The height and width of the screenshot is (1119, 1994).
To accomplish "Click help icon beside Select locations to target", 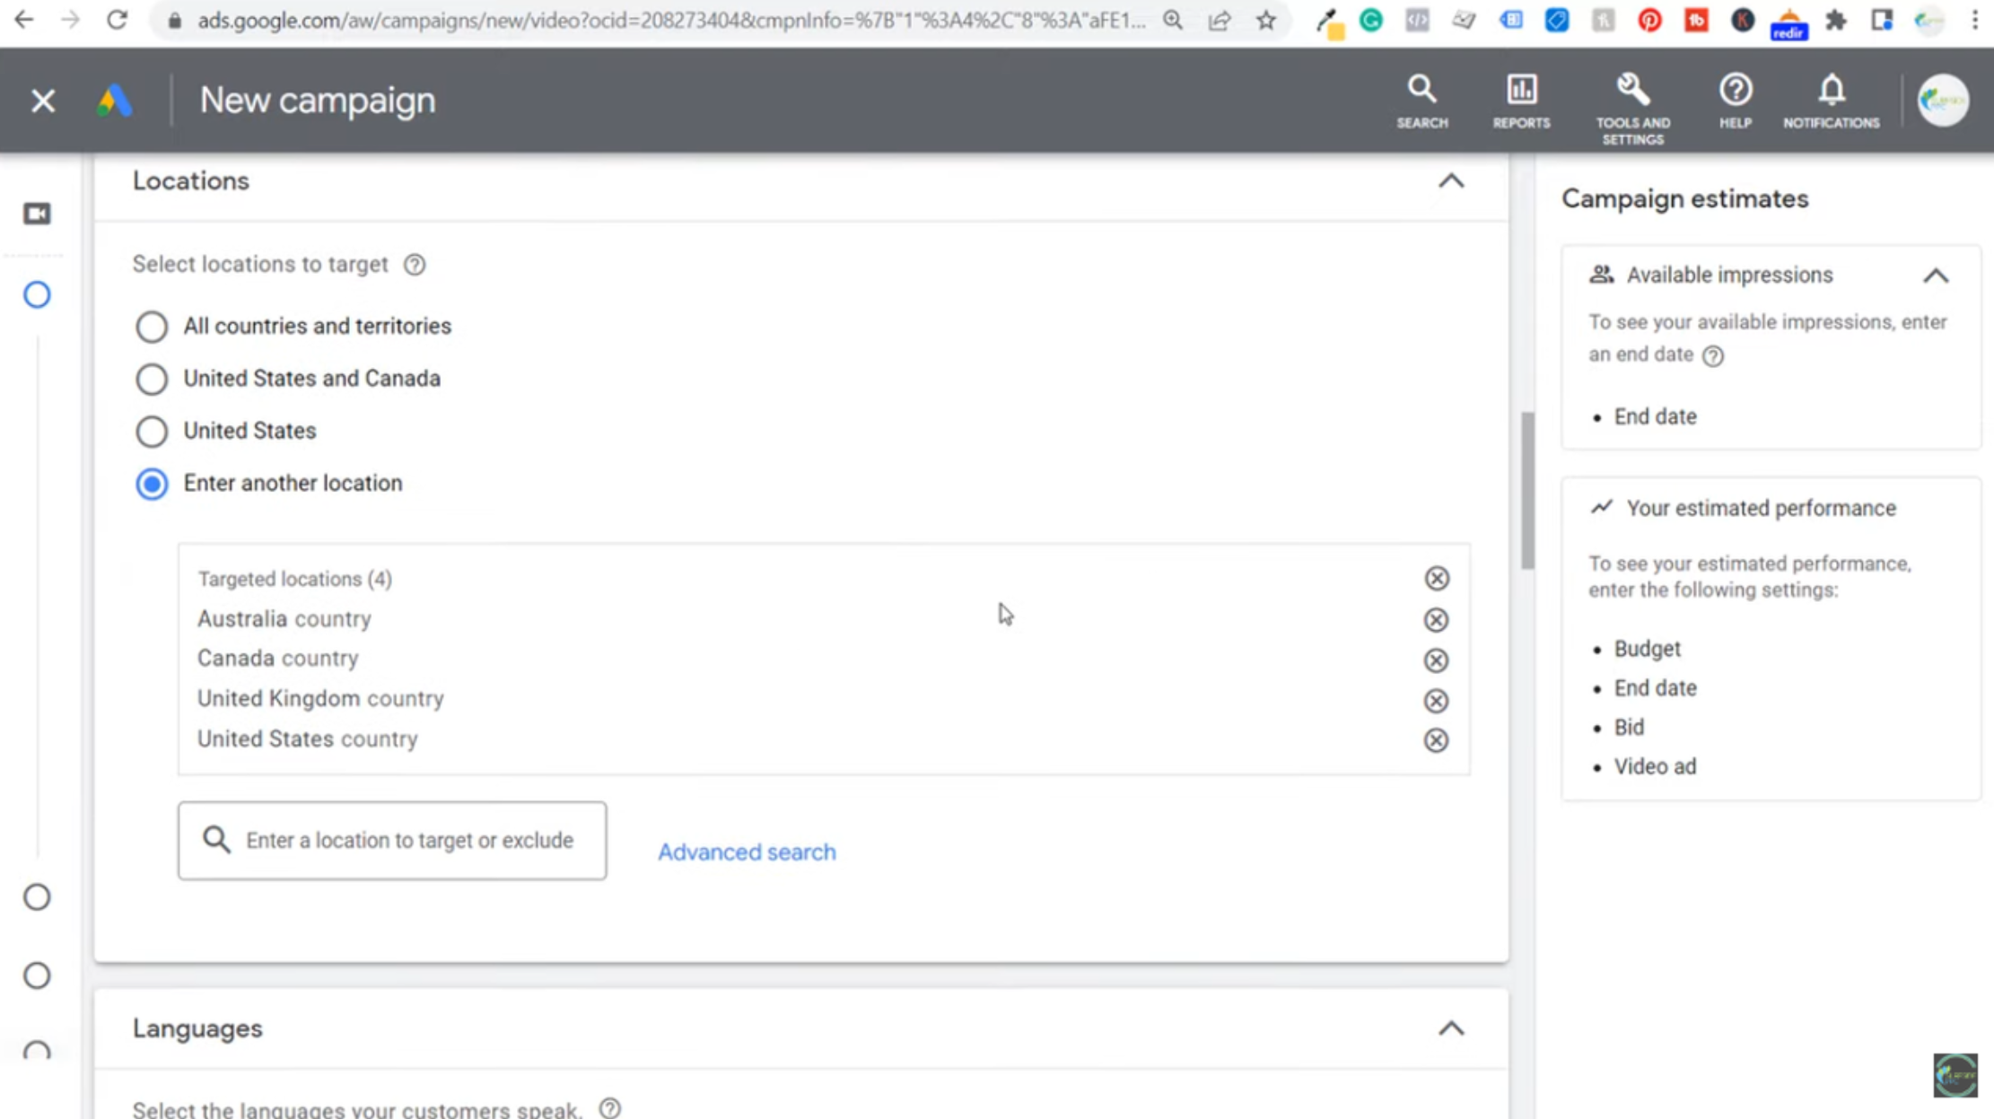I will pyautogui.click(x=415, y=265).
